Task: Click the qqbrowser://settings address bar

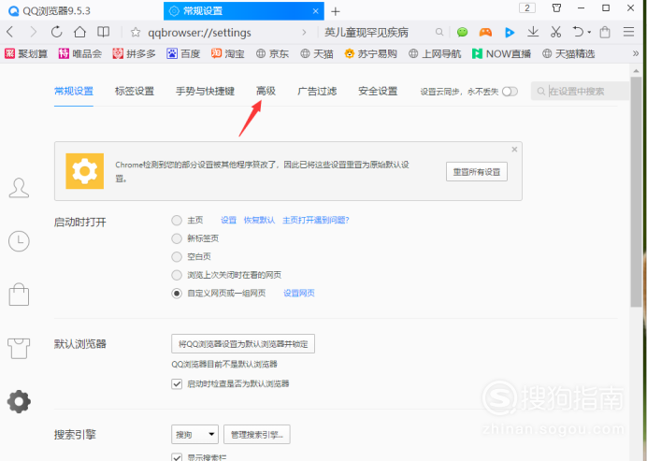Action: [x=200, y=33]
